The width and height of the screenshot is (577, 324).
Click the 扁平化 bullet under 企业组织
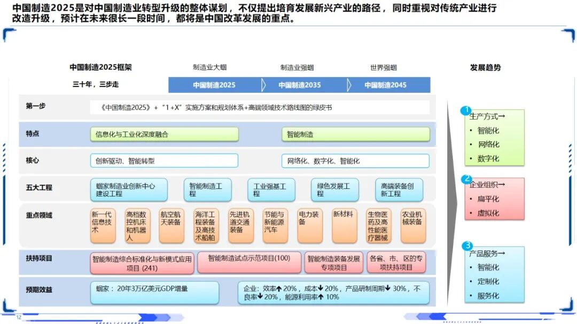click(488, 199)
